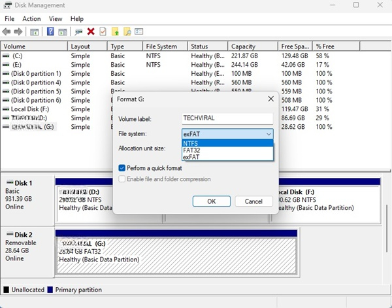
Task: Select the G: FAT32 partition block
Action: 176,256
